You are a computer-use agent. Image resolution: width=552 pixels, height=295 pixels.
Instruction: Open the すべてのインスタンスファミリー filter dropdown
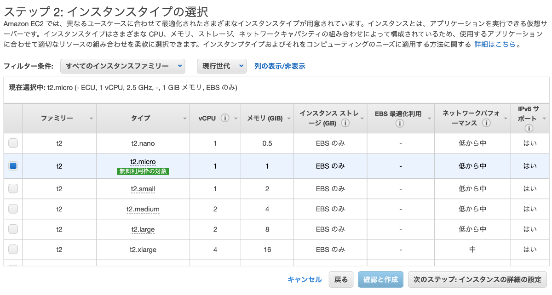[123, 66]
